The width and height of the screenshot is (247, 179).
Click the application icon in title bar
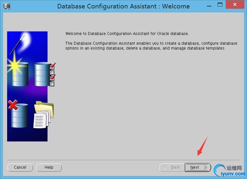click(7, 6)
